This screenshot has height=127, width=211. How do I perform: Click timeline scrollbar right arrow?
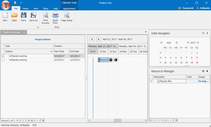click(146, 120)
